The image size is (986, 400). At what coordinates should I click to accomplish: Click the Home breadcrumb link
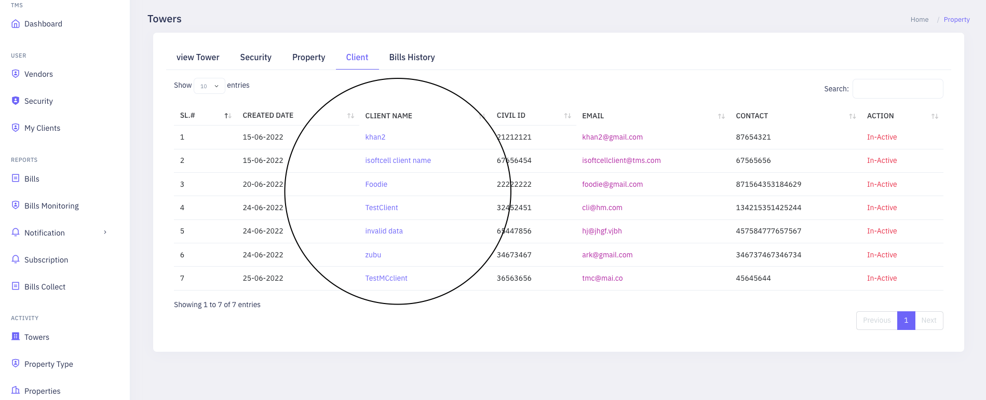click(x=919, y=20)
